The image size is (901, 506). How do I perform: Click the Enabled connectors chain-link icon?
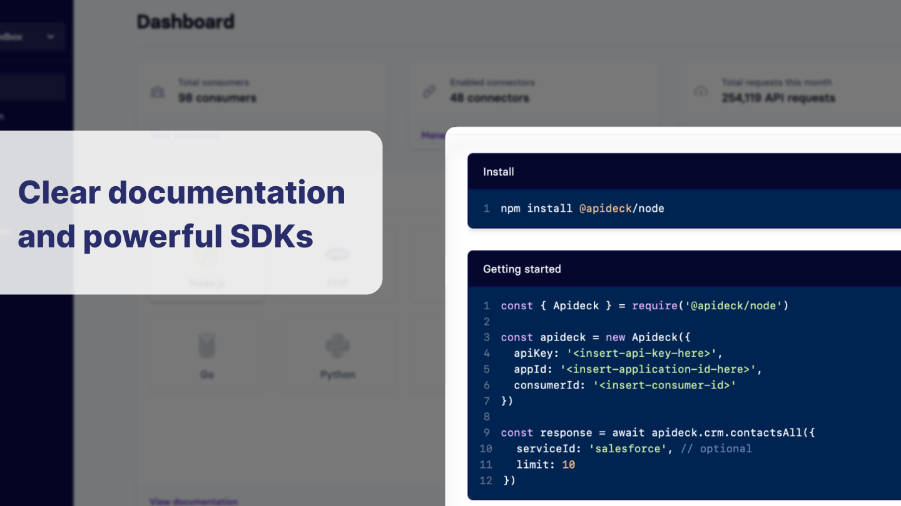coord(429,91)
